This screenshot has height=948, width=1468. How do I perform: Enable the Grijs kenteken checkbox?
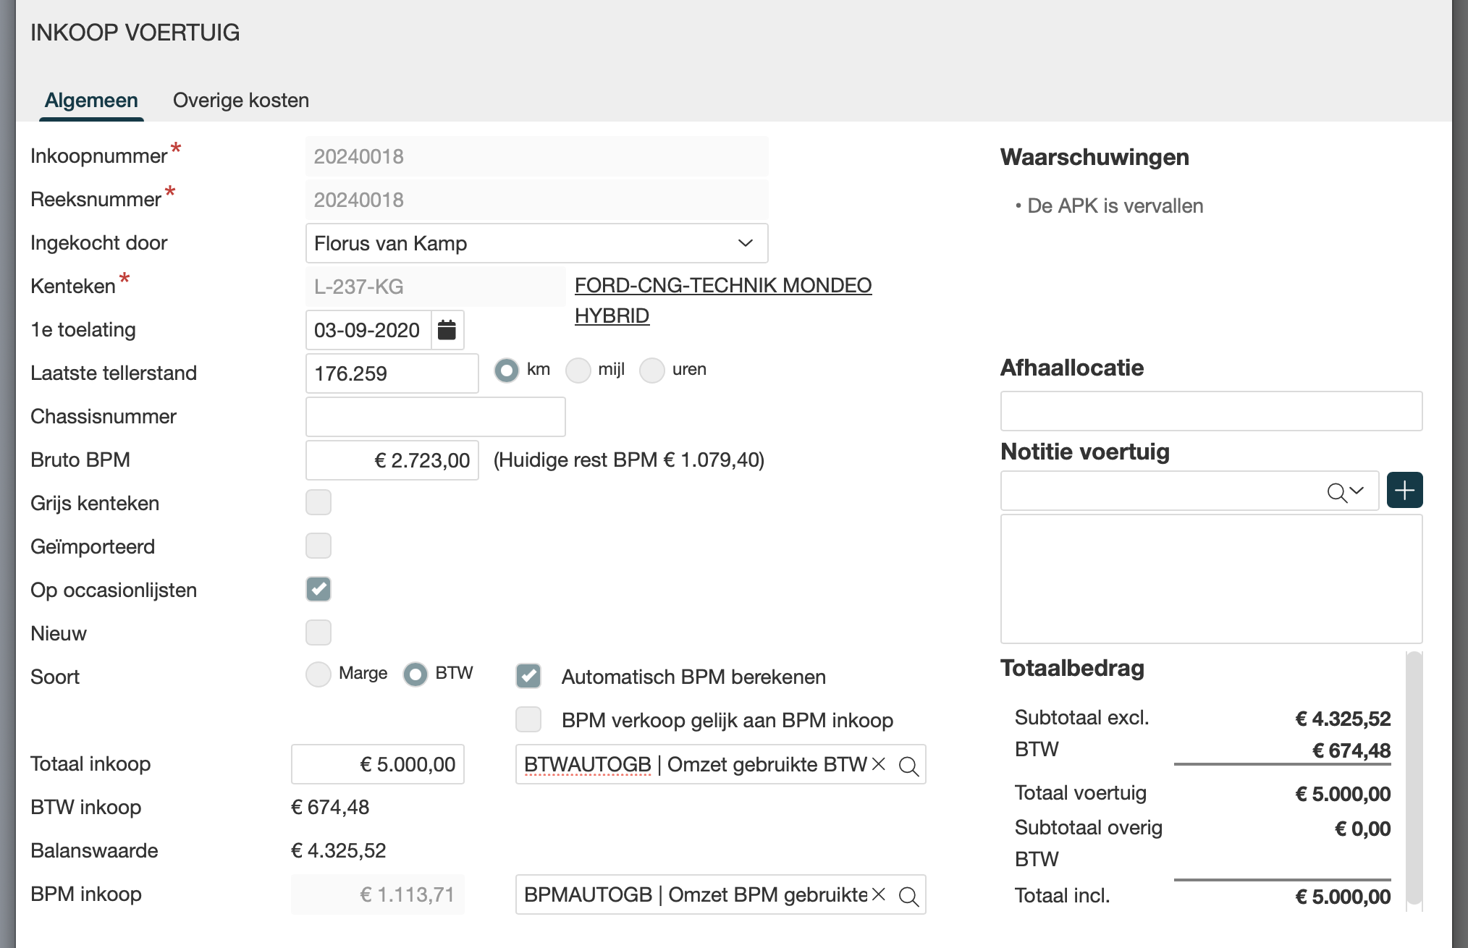pyautogui.click(x=319, y=502)
